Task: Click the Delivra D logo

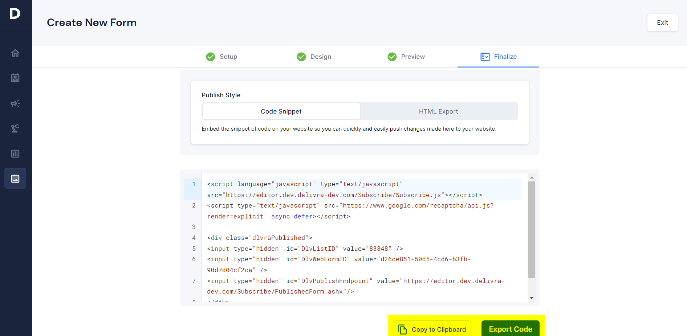Action: point(15,14)
